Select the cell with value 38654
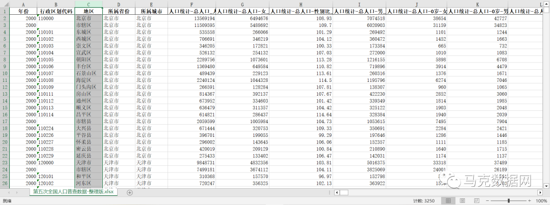 click(x=417, y=18)
